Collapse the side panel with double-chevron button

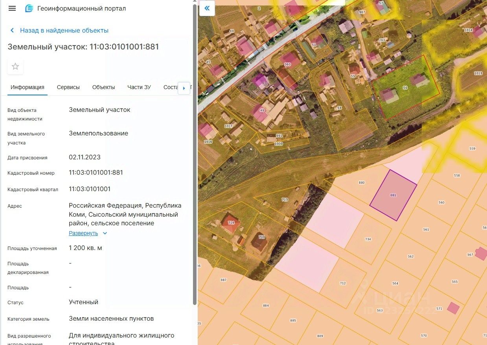(x=207, y=8)
